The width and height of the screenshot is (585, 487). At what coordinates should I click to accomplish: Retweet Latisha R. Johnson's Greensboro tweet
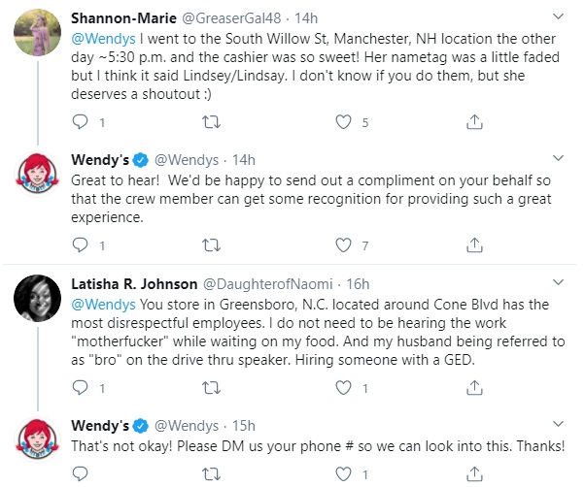point(211,388)
